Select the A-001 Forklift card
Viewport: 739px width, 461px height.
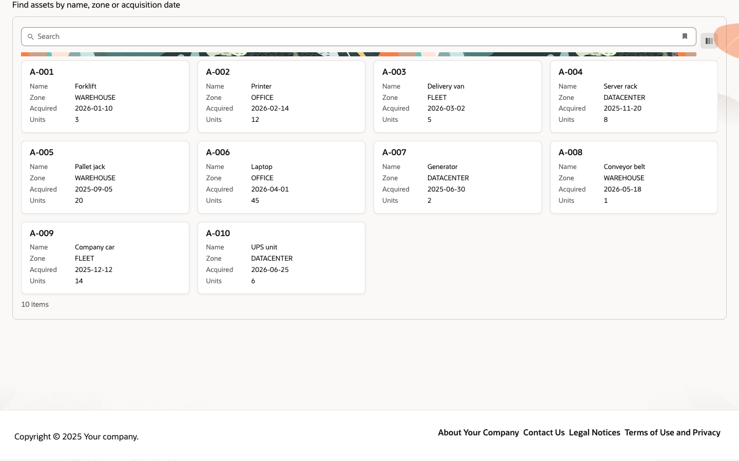[105, 96]
